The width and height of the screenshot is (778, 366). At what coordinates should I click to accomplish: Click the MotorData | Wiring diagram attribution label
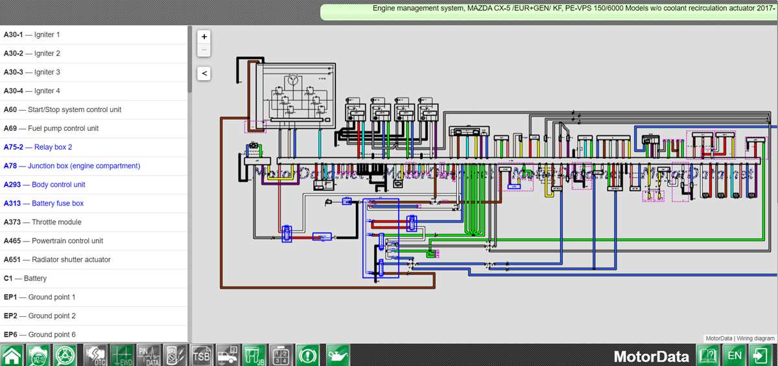coord(740,339)
